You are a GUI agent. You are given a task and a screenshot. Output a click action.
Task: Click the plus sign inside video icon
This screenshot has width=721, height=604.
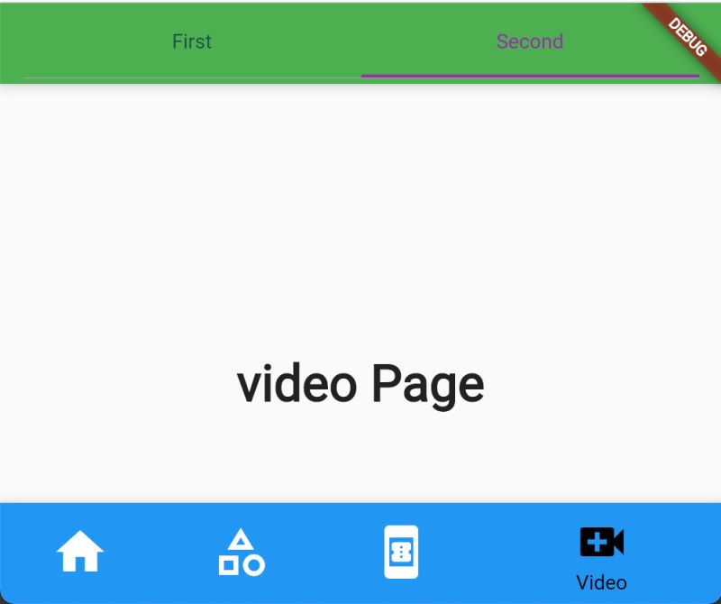[598, 542]
